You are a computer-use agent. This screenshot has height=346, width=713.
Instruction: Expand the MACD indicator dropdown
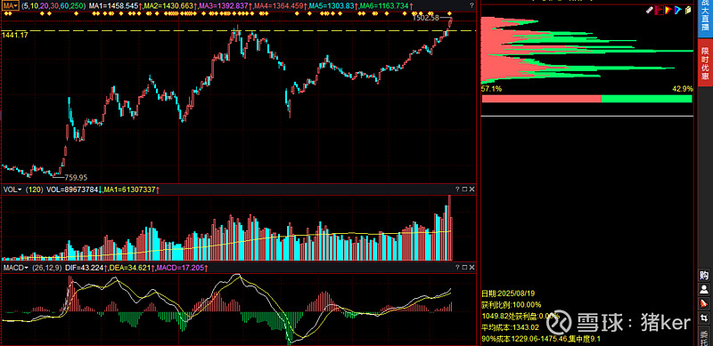pos(16,268)
